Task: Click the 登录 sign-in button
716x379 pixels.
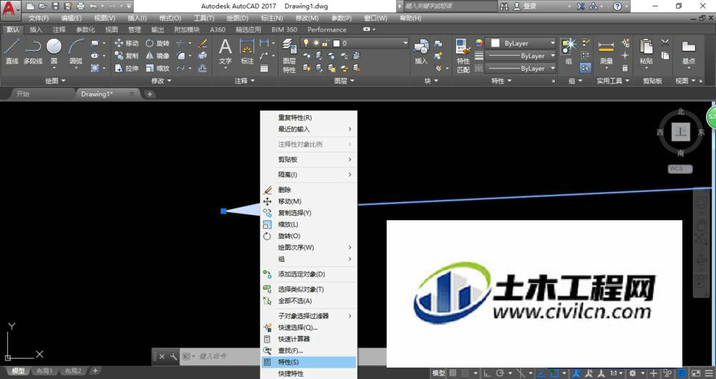Action: pos(525,6)
